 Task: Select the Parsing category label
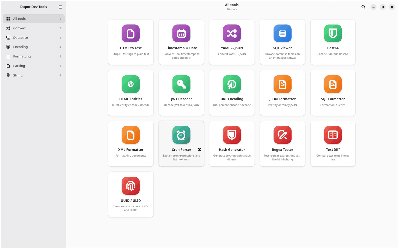19,66
